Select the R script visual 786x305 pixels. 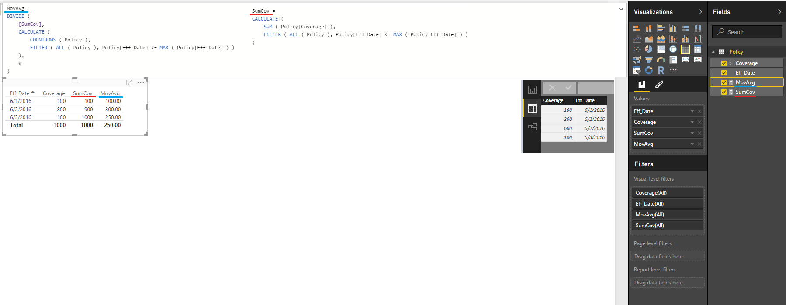pyautogui.click(x=661, y=70)
